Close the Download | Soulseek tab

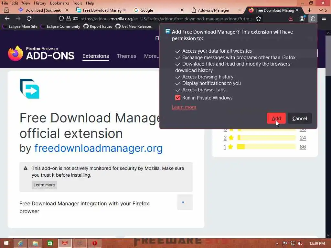(67, 10)
